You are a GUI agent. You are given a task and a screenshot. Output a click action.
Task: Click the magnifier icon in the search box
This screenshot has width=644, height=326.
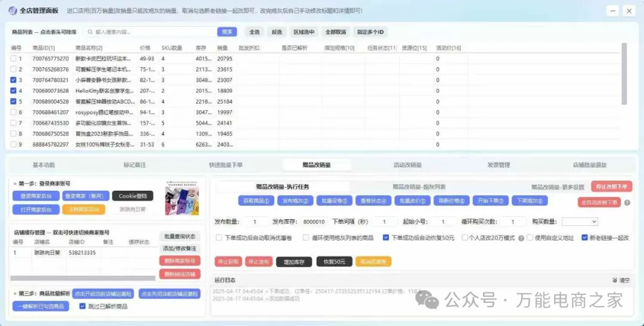coord(90,32)
